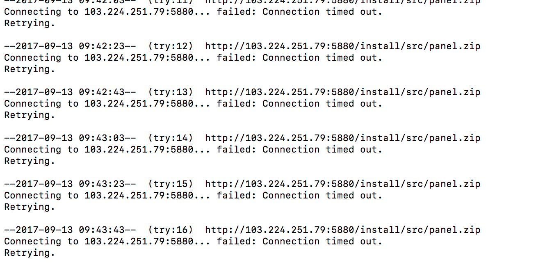
Task: Click the (try:14) attempt label
Action: coord(171,138)
